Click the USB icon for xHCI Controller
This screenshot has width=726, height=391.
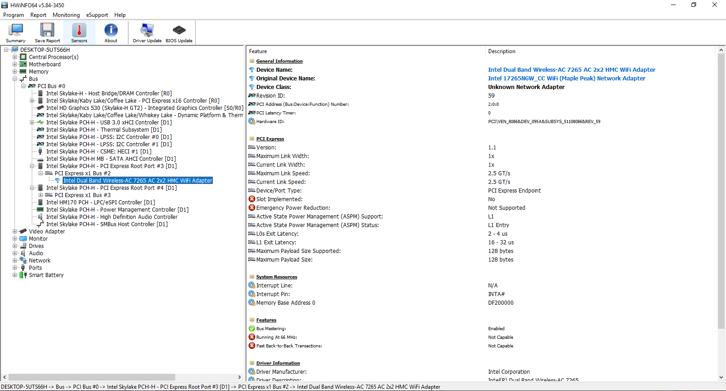coord(40,122)
